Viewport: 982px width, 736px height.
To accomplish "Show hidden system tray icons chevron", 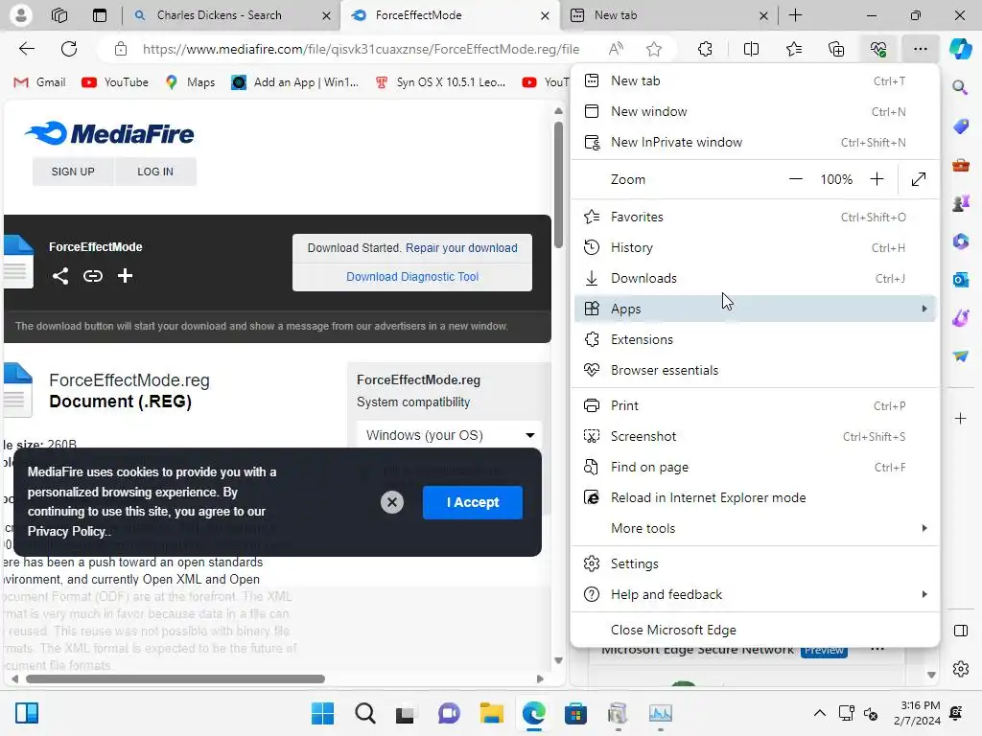I will pos(819,713).
